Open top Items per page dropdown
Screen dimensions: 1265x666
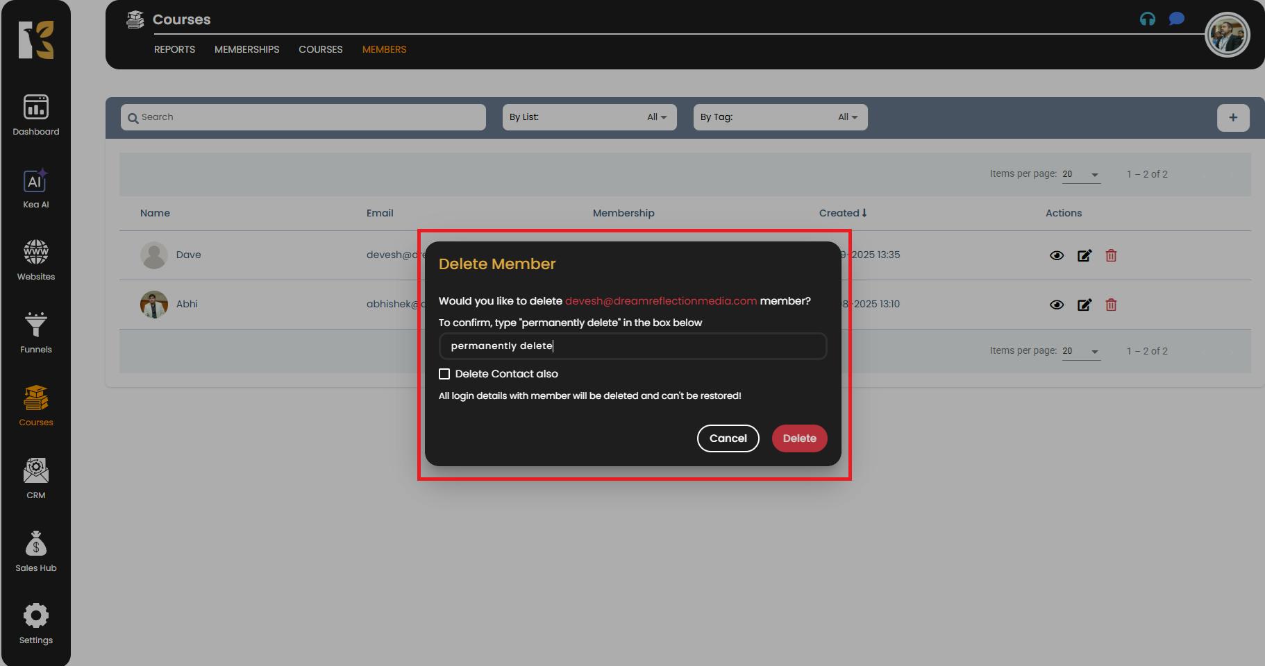[1080, 174]
